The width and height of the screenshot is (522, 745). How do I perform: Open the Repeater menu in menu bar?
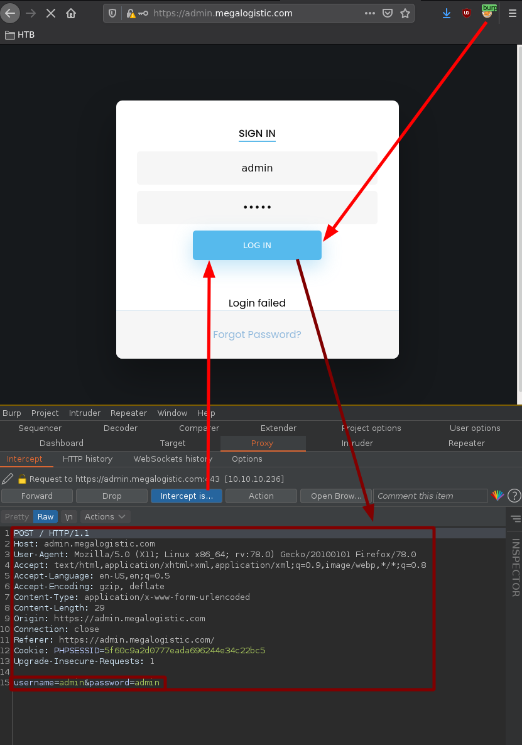(x=129, y=413)
